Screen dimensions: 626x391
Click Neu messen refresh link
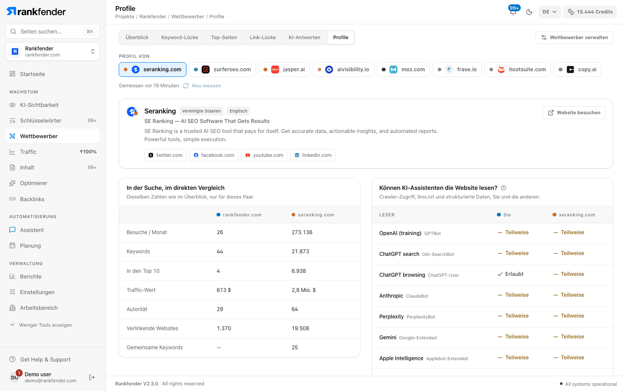coord(202,86)
